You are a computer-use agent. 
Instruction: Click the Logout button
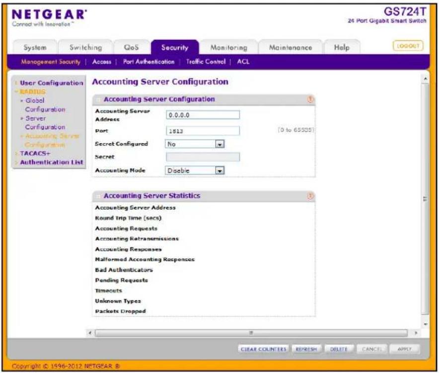click(x=408, y=46)
